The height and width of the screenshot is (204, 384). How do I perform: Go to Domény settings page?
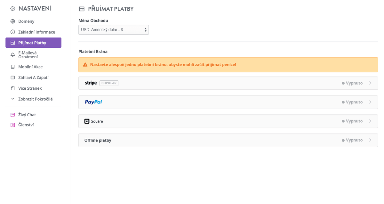[x=26, y=21]
